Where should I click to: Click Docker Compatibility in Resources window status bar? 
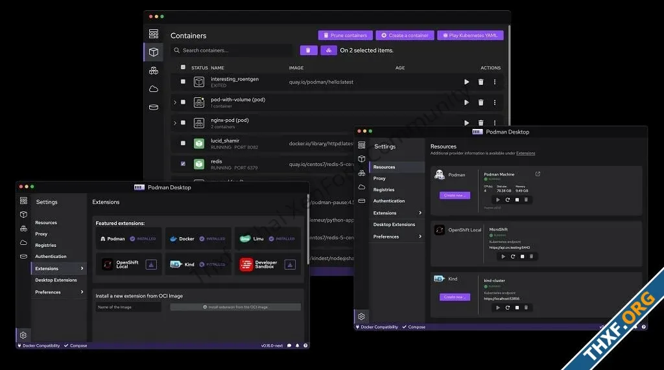(377, 327)
